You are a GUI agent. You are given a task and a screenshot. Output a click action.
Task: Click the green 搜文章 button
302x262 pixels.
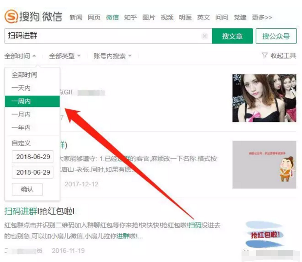232,36
